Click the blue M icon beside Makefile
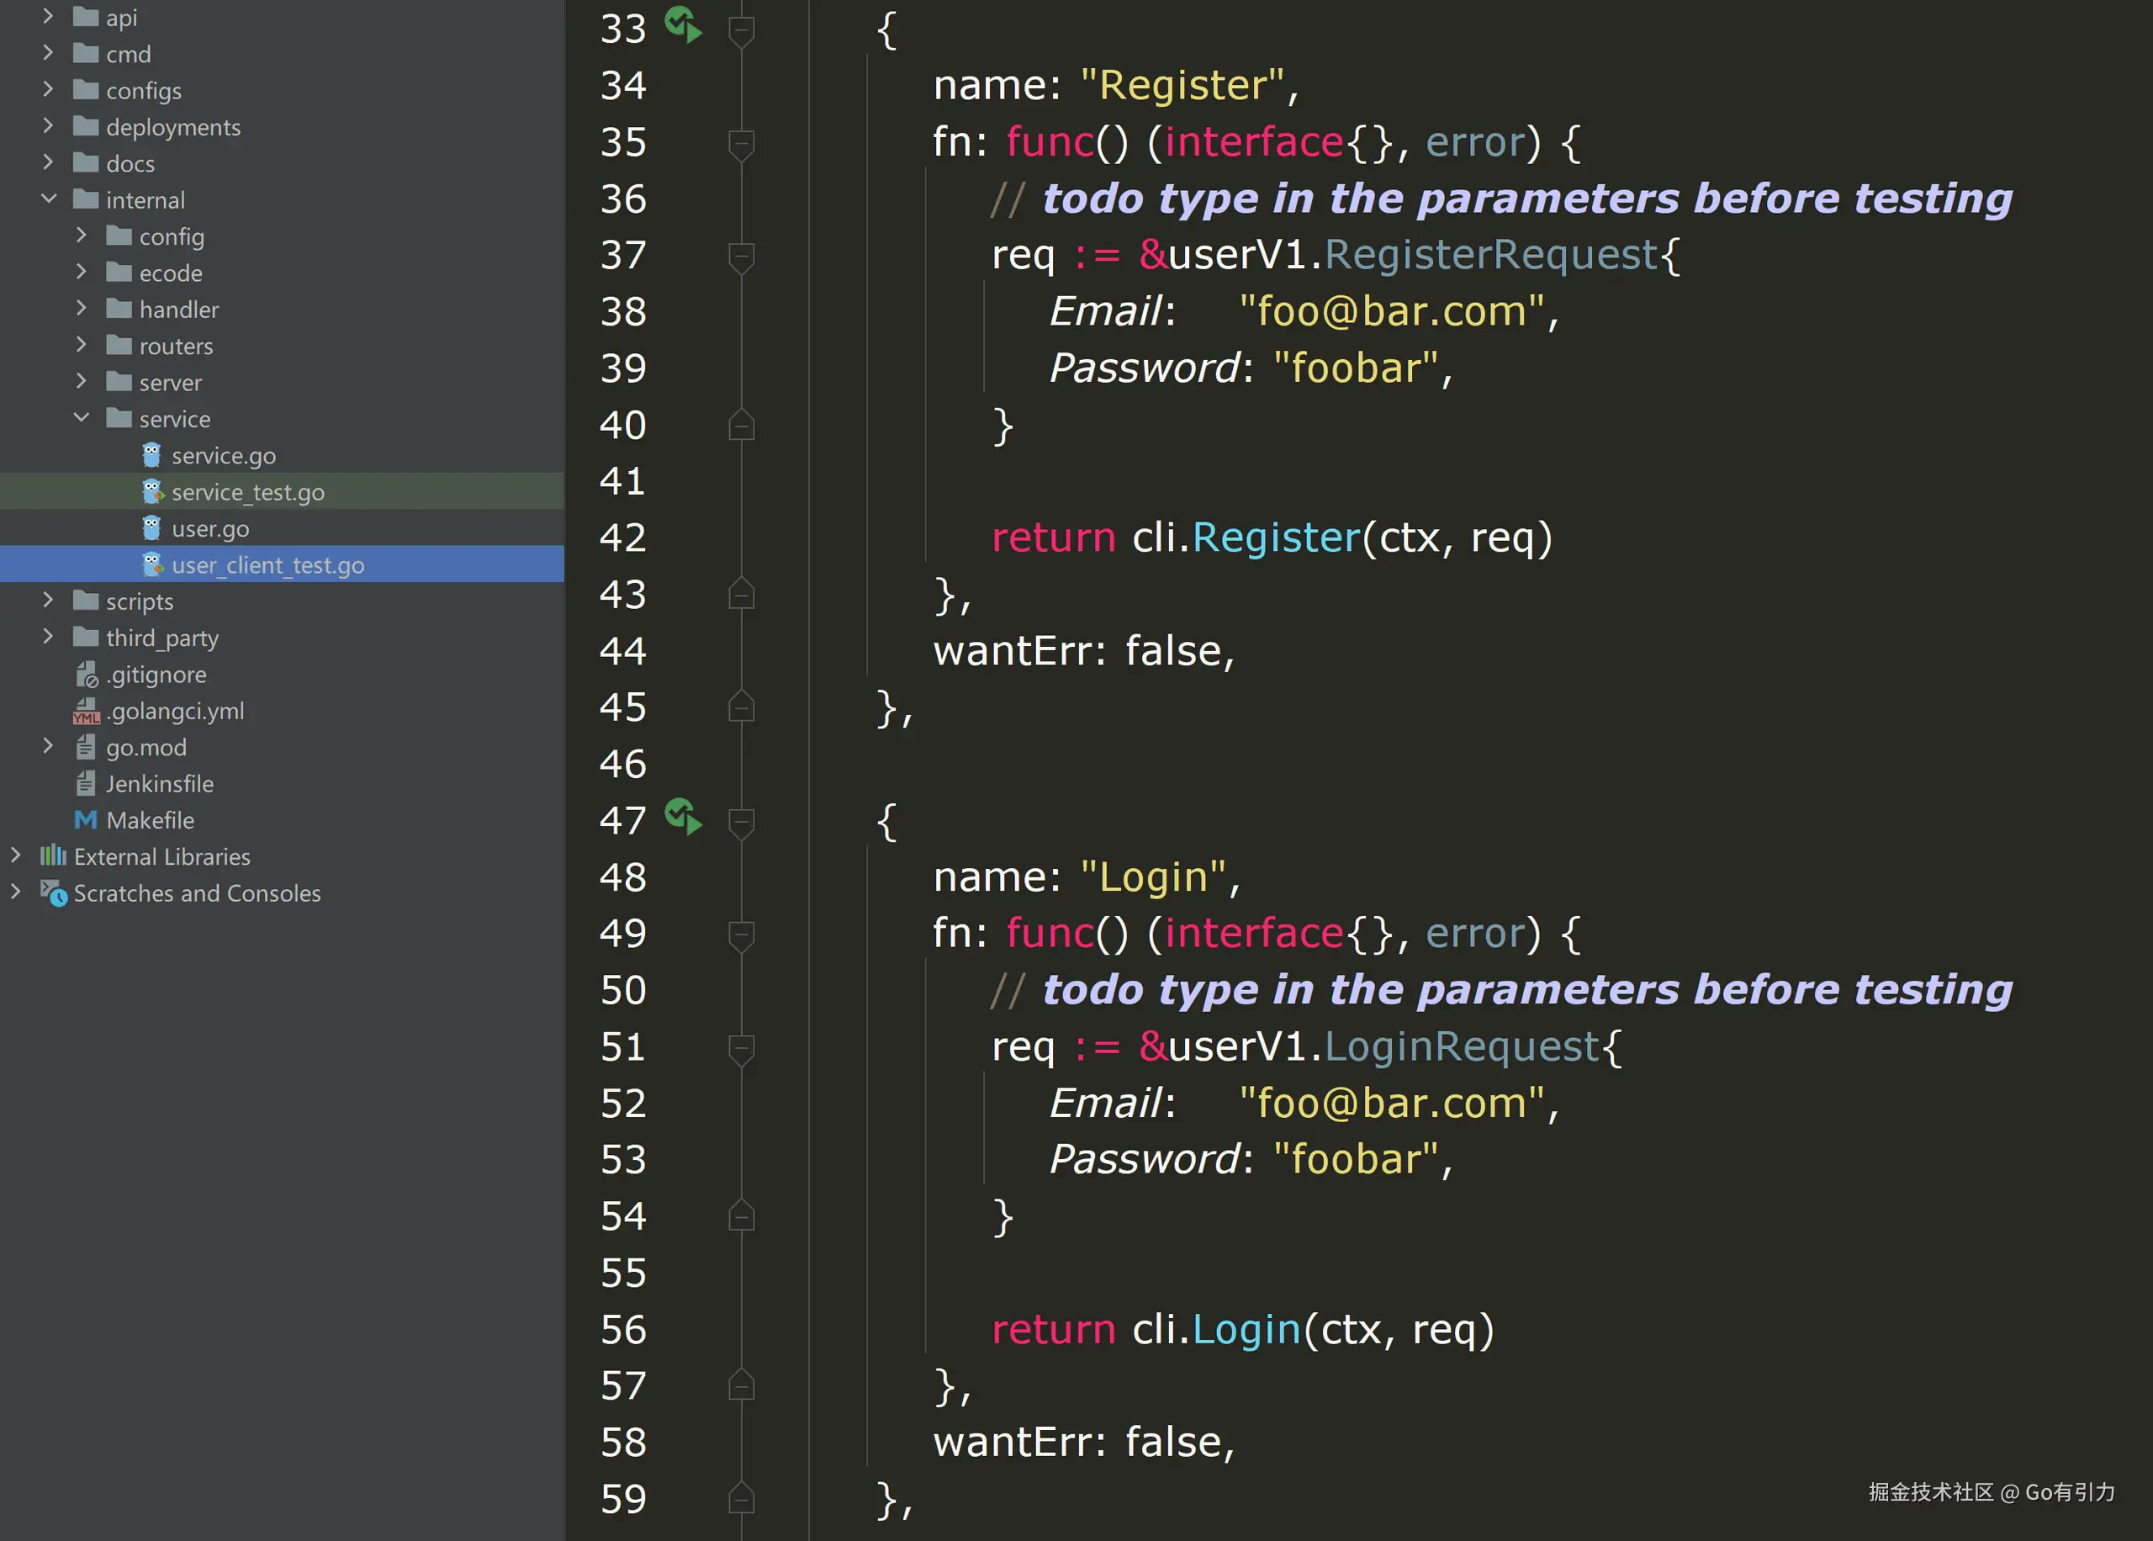The image size is (2153, 1541). click(85, 820)
